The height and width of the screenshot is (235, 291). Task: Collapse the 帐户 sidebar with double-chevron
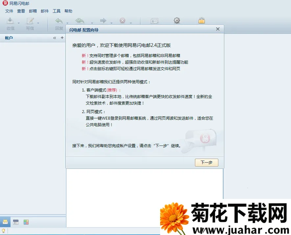tap(55, 38)
